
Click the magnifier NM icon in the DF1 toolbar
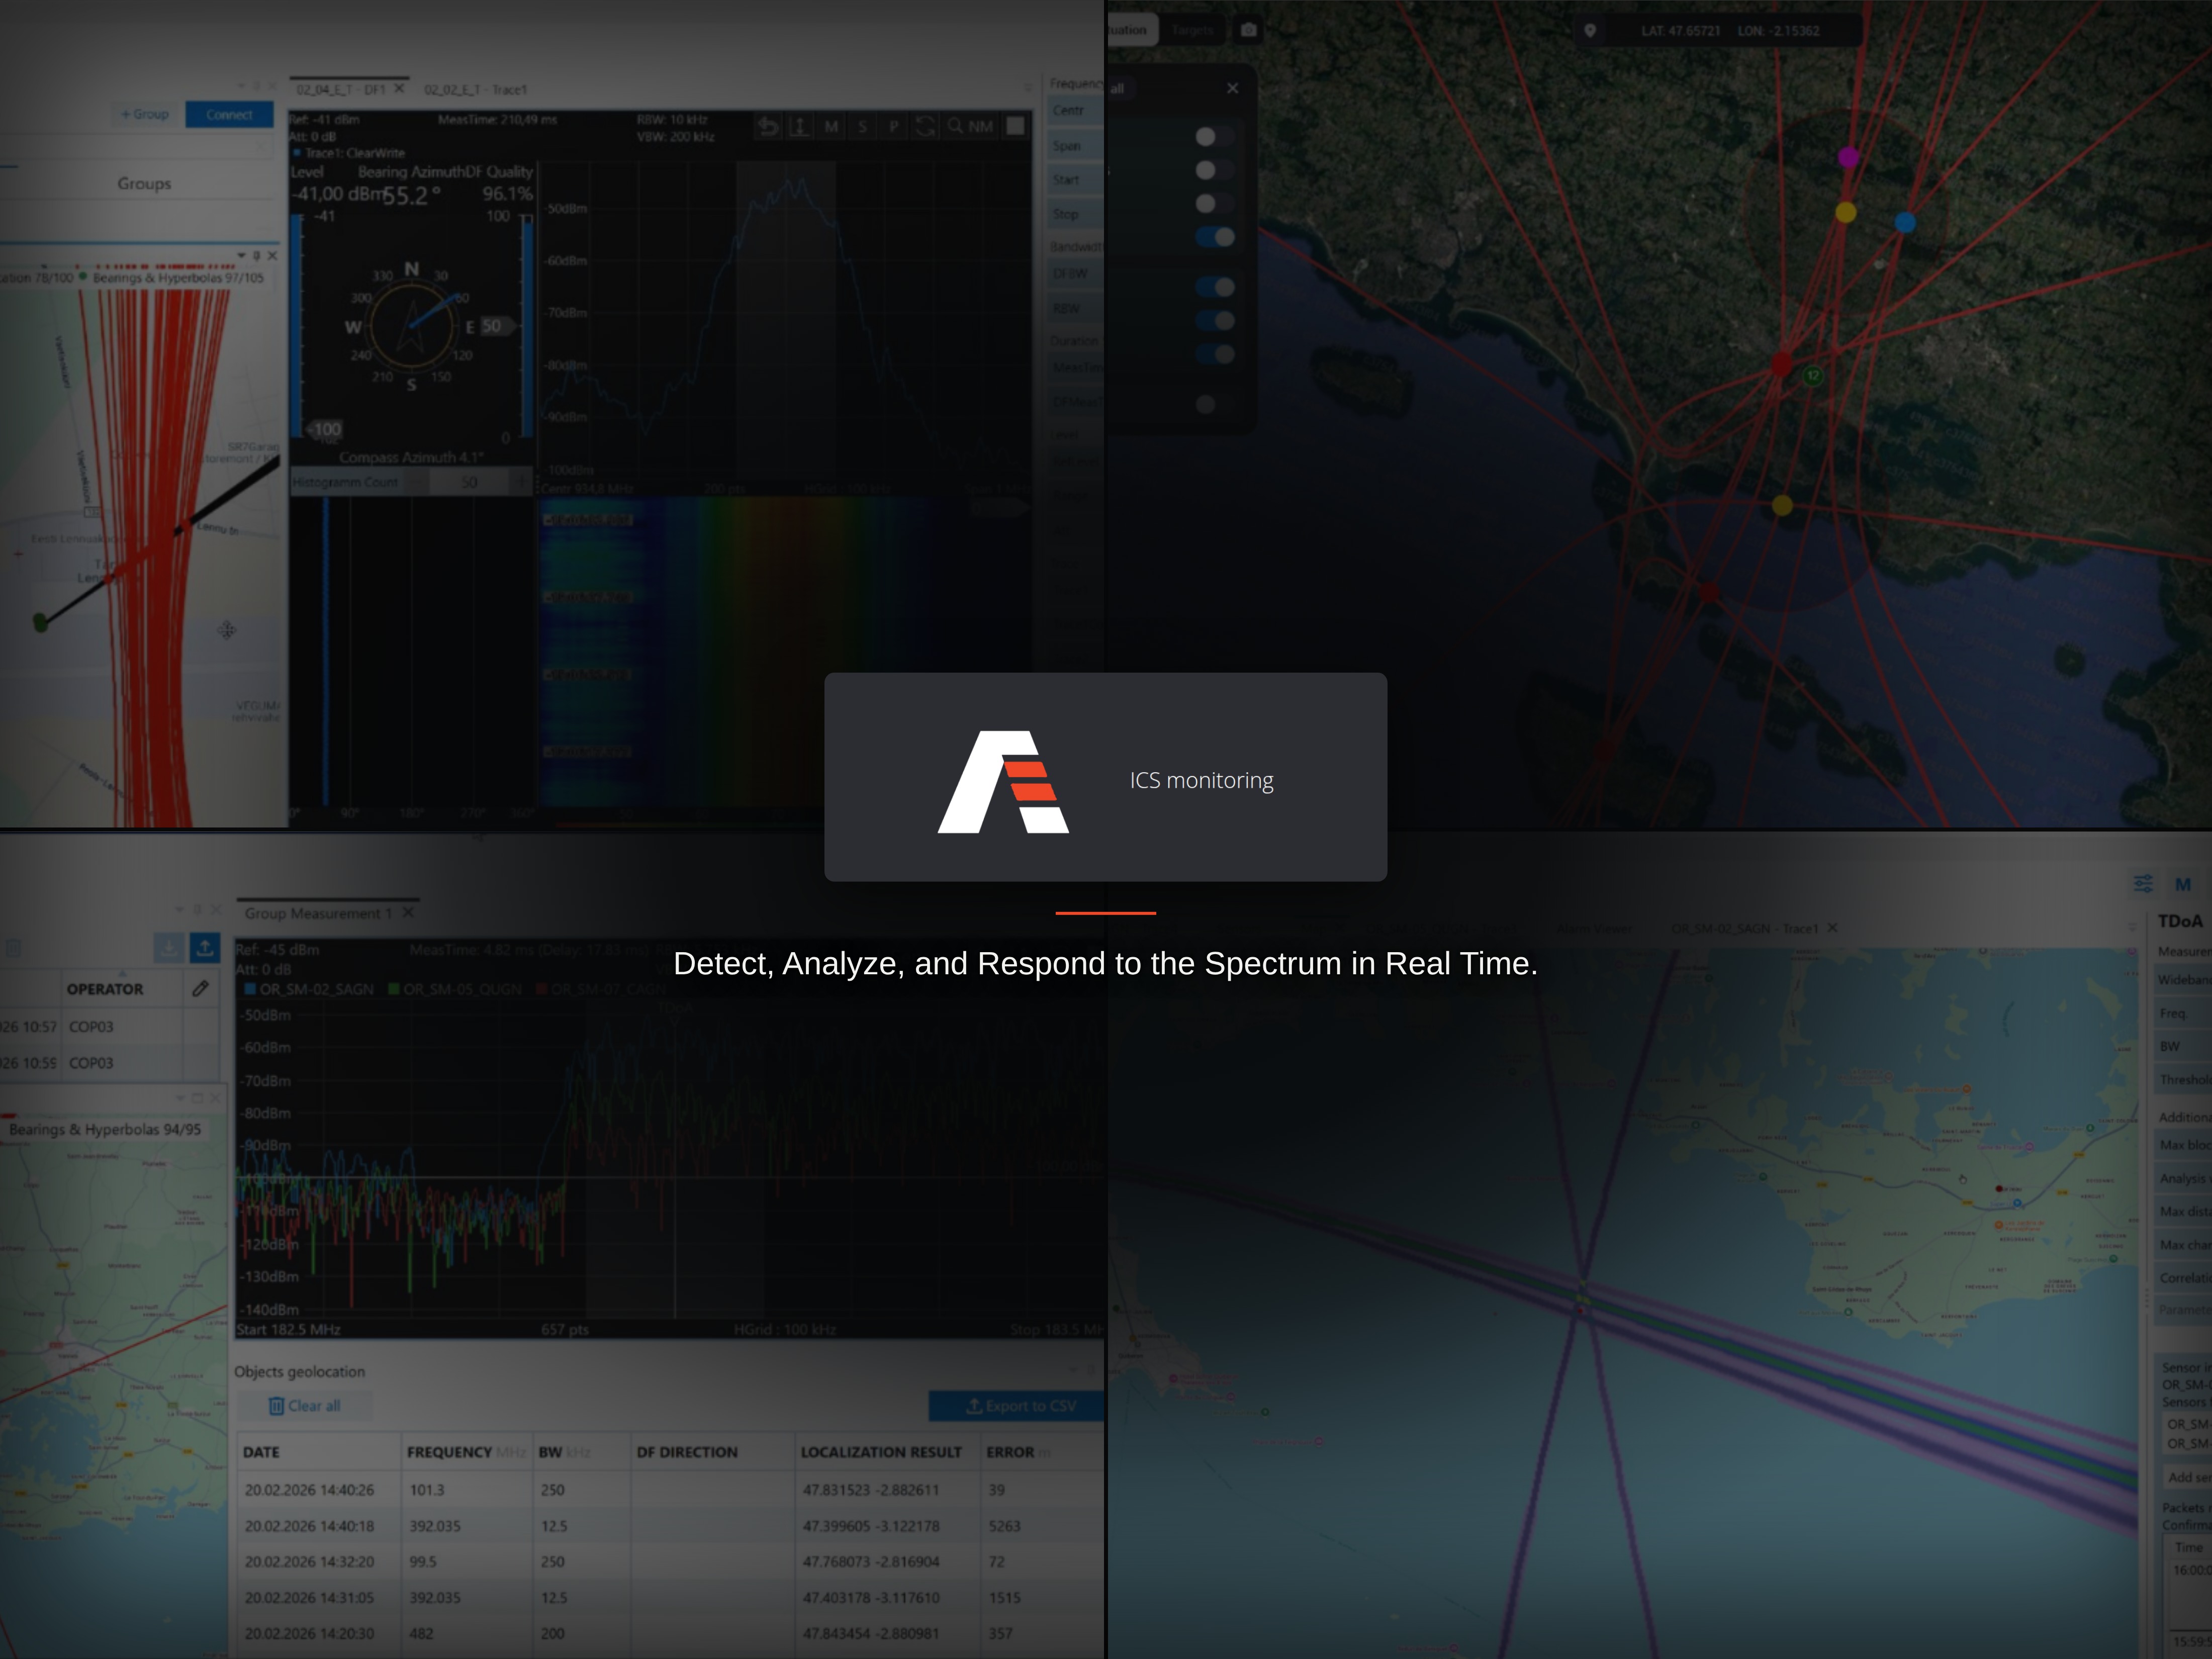point(970,126)
